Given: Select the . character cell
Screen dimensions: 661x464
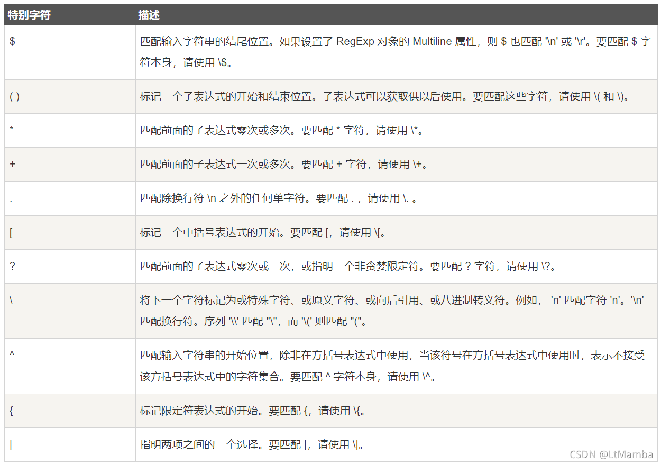Looking at the screenshot, I should coord(70,198).
